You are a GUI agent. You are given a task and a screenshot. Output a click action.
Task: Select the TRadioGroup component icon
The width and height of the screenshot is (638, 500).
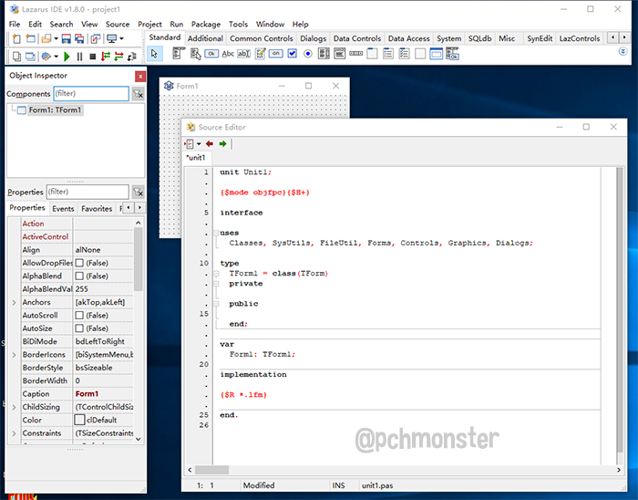[388, 54]
